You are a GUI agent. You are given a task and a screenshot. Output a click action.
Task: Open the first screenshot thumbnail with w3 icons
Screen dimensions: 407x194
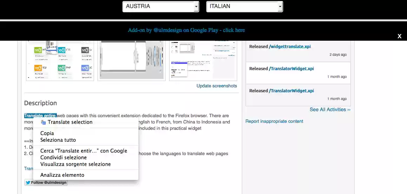(60, 60)
